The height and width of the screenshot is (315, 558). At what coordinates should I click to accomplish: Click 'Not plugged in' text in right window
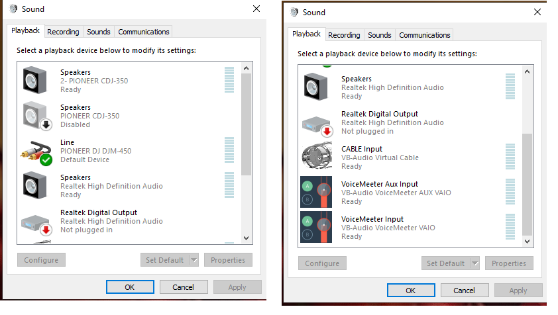click(x=367, y=131)
